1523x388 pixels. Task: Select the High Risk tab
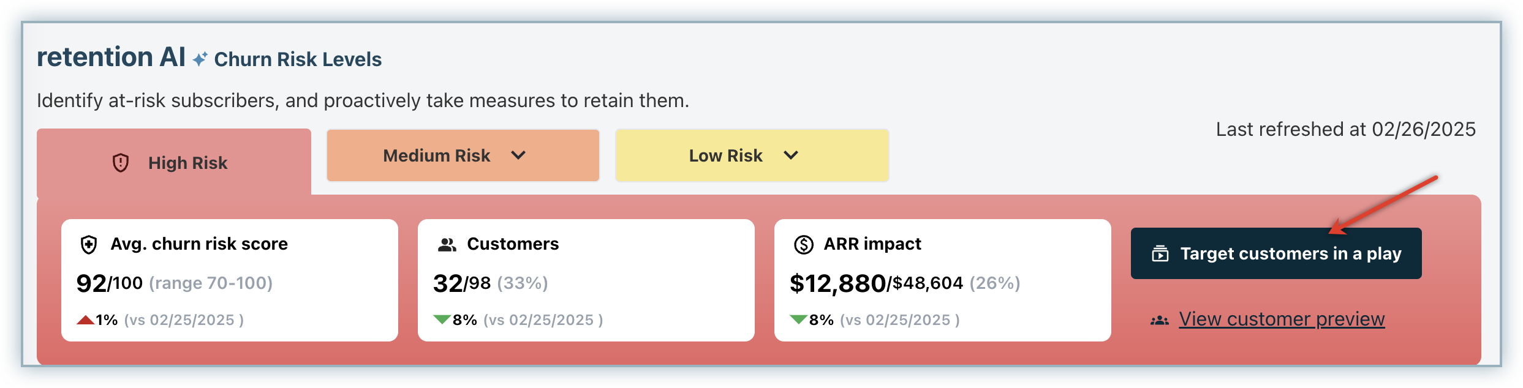(174, 162)
